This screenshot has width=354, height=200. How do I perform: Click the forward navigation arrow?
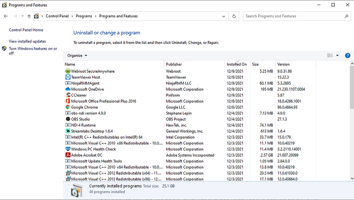click(x=15, y=16)
